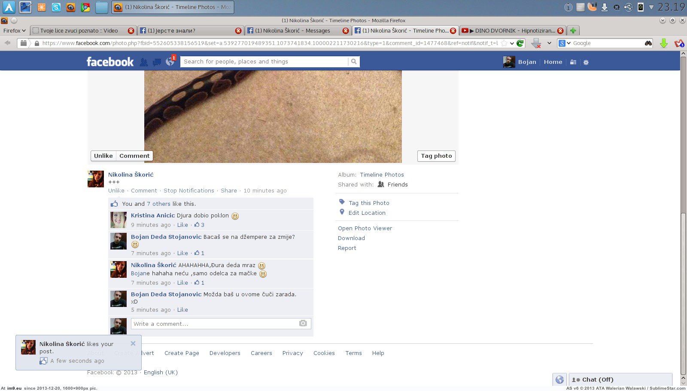The height and width of the screenshot is (391, 687).
Task: Click the download manager icon with red x
Action: [536, 43]
